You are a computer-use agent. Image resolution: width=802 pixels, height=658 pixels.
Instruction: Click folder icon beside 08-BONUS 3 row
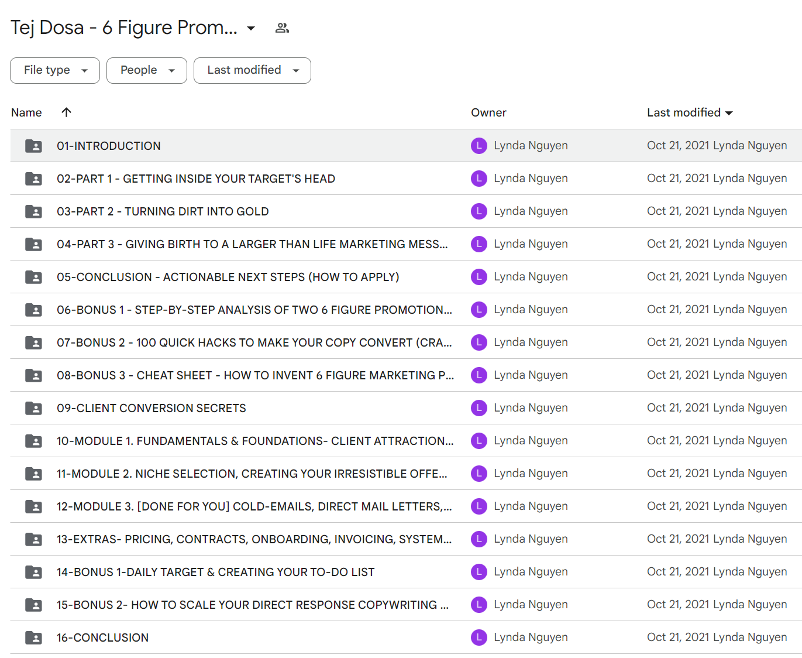click(33, 375)
